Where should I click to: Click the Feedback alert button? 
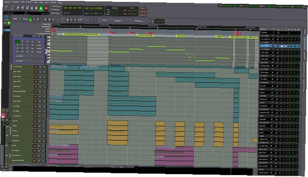143,15
